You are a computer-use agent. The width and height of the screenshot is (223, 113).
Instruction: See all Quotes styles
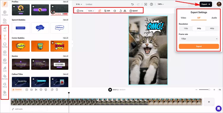[66, 56]
